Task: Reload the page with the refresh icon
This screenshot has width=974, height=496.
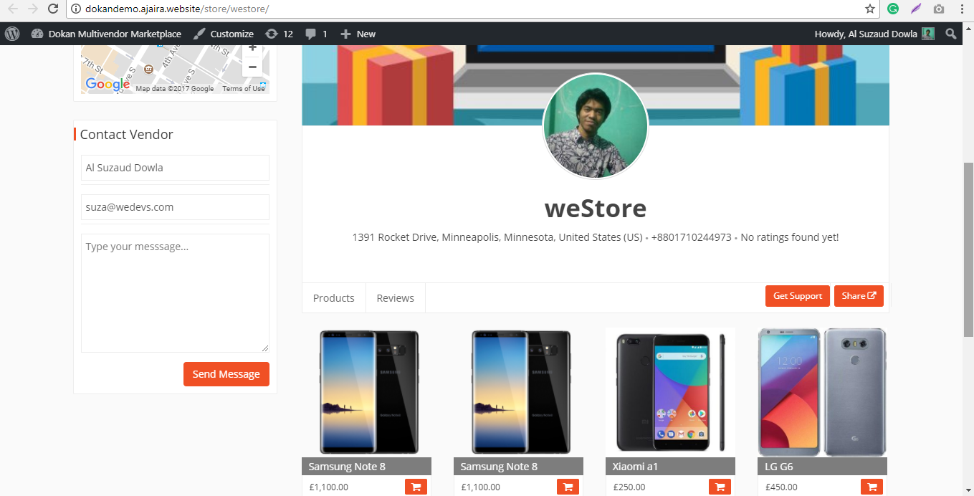Action: point(53,9)
